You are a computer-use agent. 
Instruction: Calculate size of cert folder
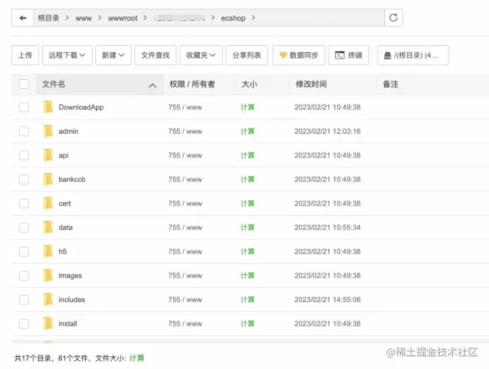pos(247,203)
